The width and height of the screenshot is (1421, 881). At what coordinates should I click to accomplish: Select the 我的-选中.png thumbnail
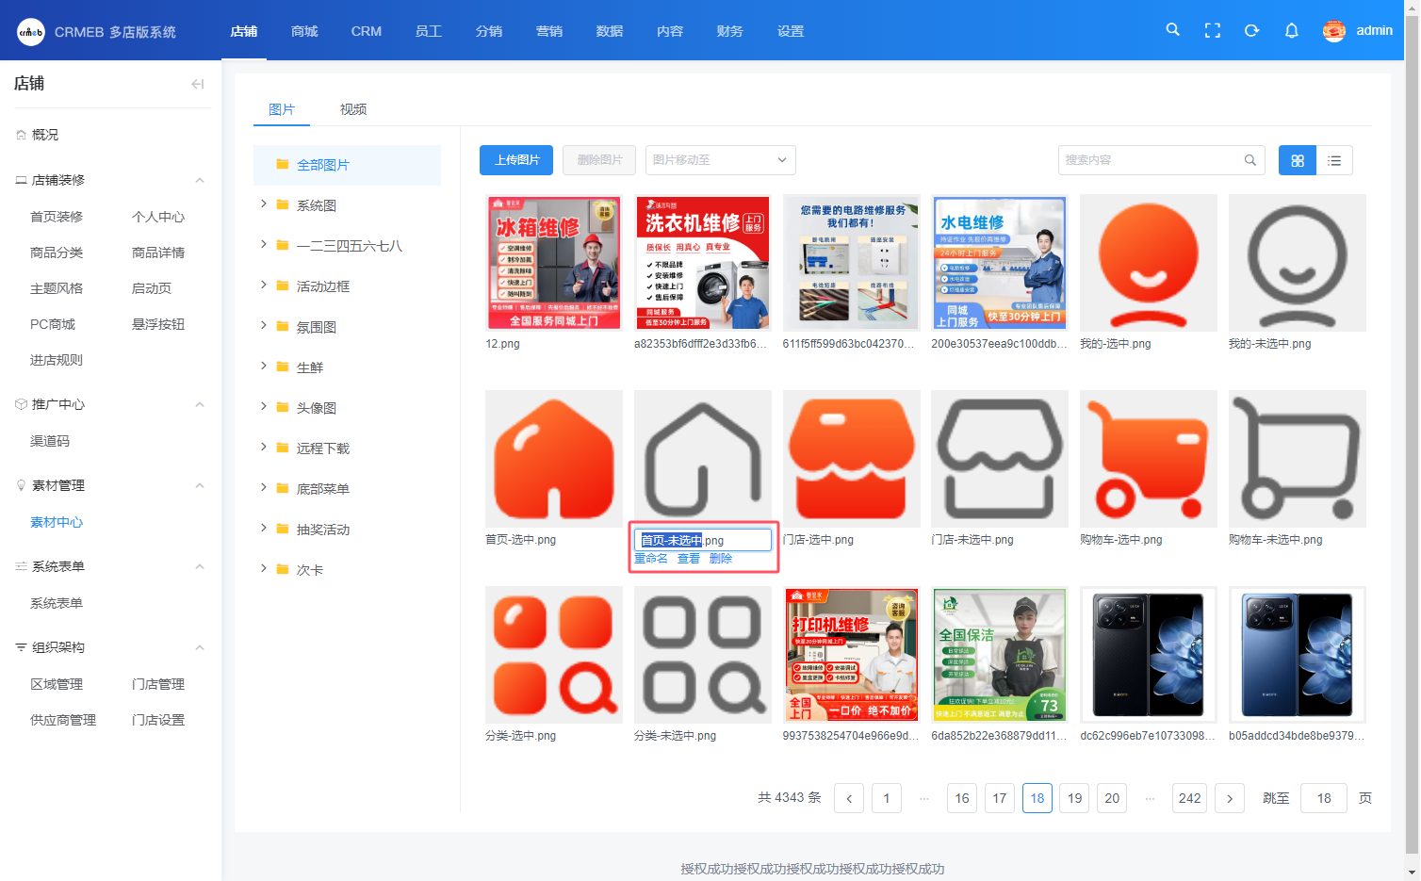[x=1149, y=263]
